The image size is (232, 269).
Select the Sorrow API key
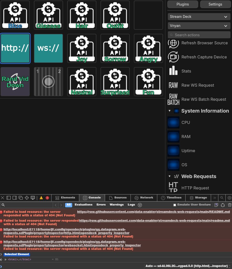115,48
